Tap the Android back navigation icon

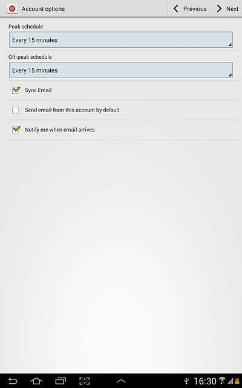(x=12, y=381)
